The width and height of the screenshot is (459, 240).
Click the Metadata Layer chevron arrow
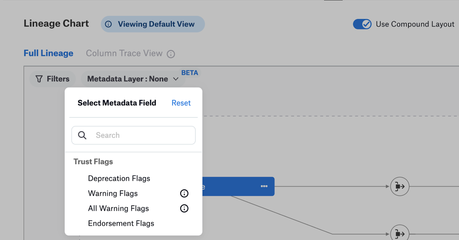(176, 79)
